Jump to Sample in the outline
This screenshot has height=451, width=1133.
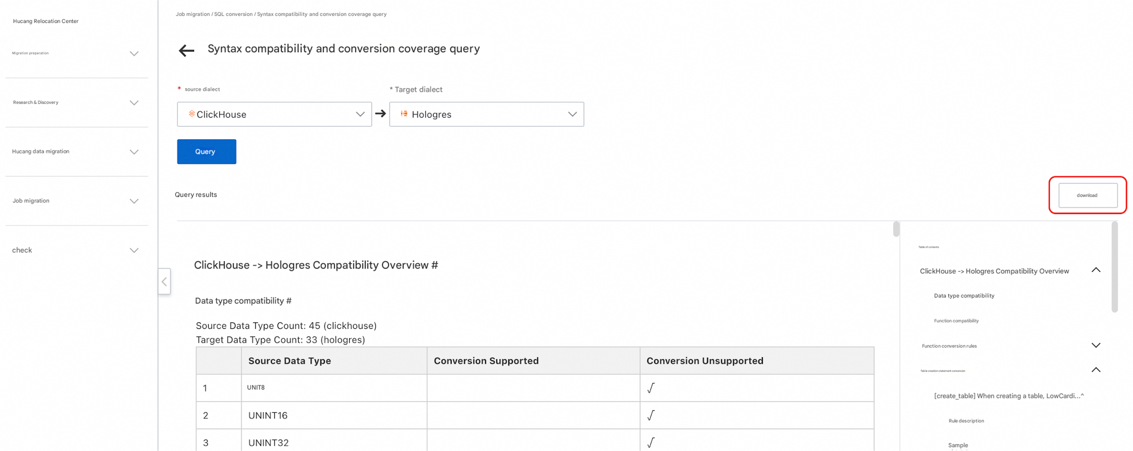[x=958, y=445]
